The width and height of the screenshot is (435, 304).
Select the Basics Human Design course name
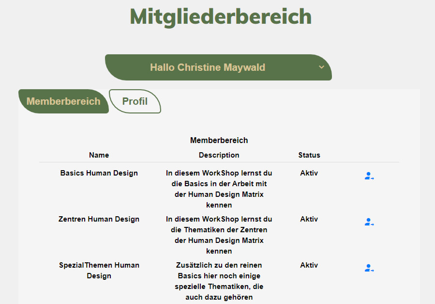pyautogui.click(x=99, y=173)
